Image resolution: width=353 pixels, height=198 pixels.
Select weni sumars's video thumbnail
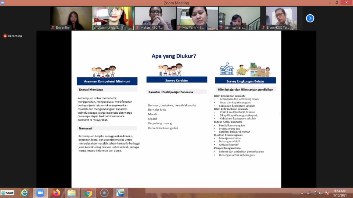pyautogui.click(x=239, y=18)
